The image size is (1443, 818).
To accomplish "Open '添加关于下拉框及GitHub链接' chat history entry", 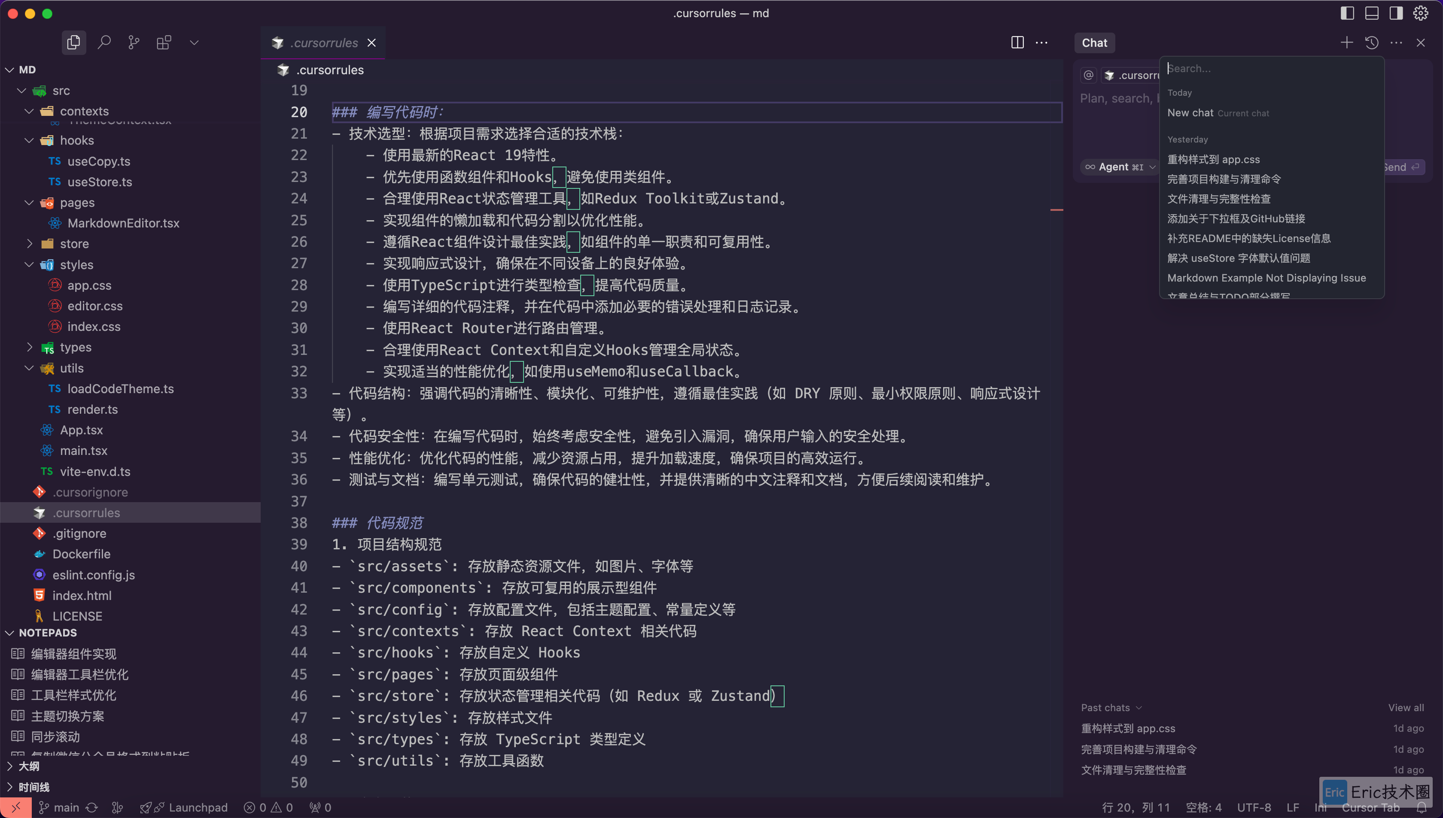I will pyautogui.click(x=1272, y=218).
